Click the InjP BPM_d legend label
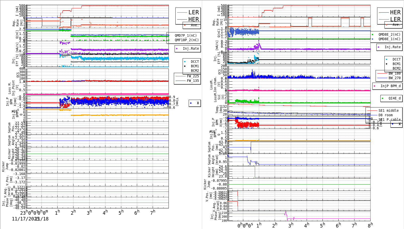 tap(391, 86)
